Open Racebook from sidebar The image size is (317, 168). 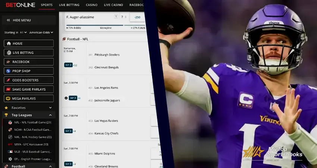point(29,62)
